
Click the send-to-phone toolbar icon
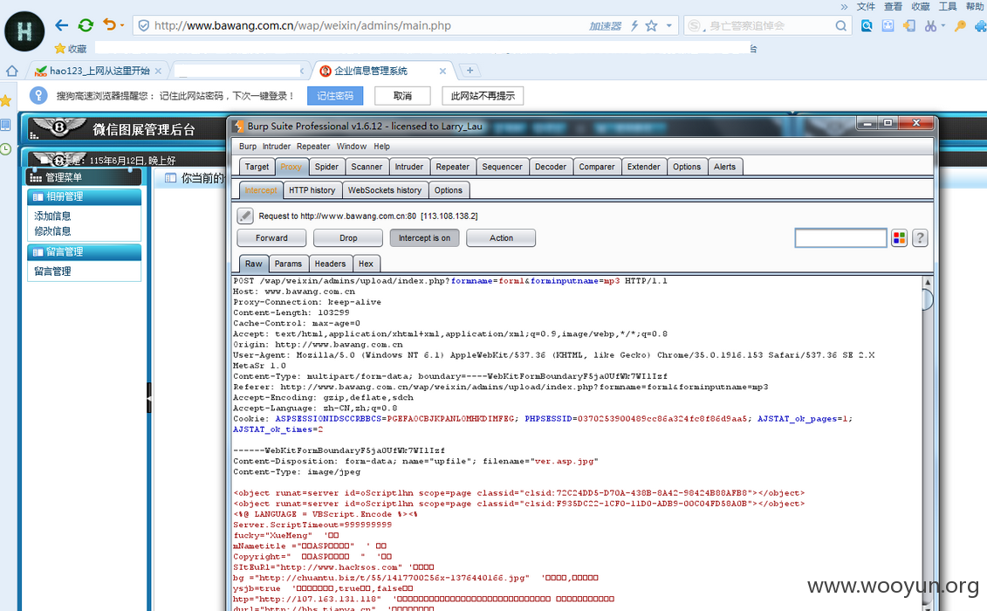tap(909, 26)
